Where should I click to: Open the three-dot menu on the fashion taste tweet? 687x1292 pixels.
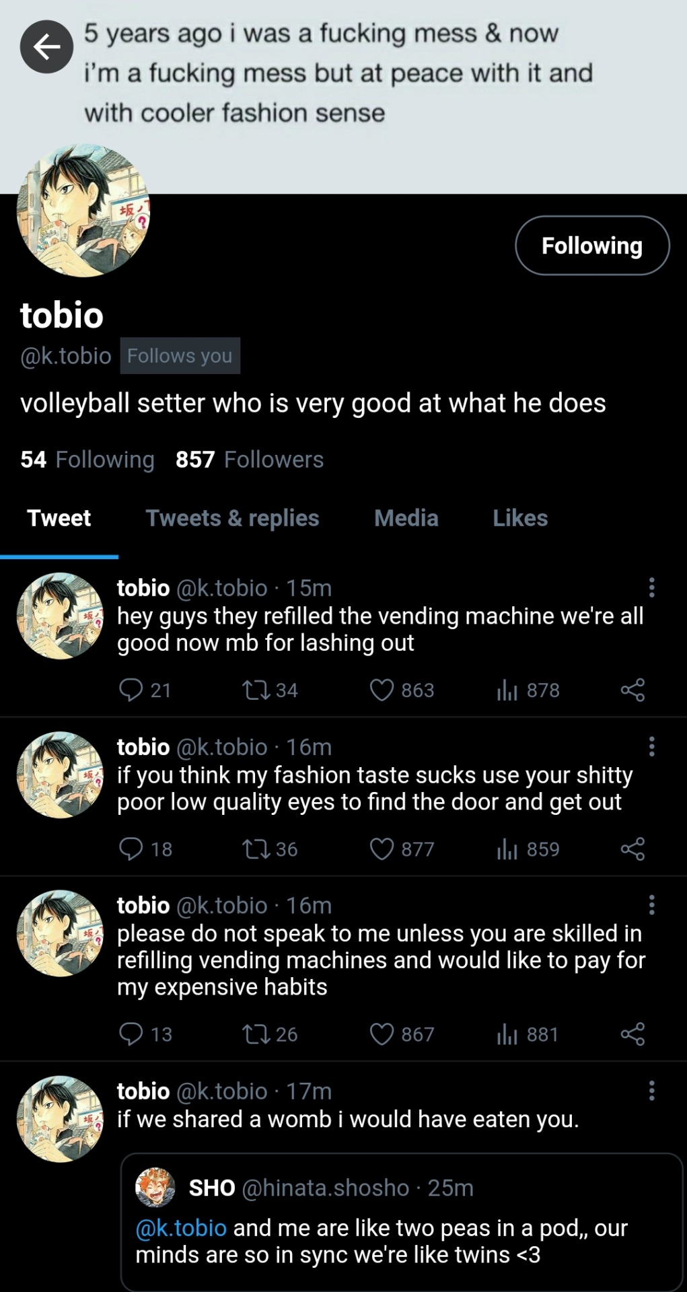point(651,746)
